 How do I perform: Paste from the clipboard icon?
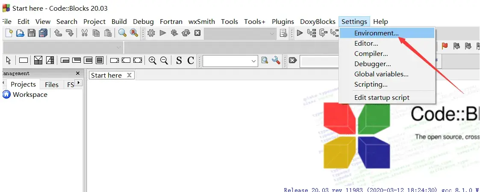[108, 33]
